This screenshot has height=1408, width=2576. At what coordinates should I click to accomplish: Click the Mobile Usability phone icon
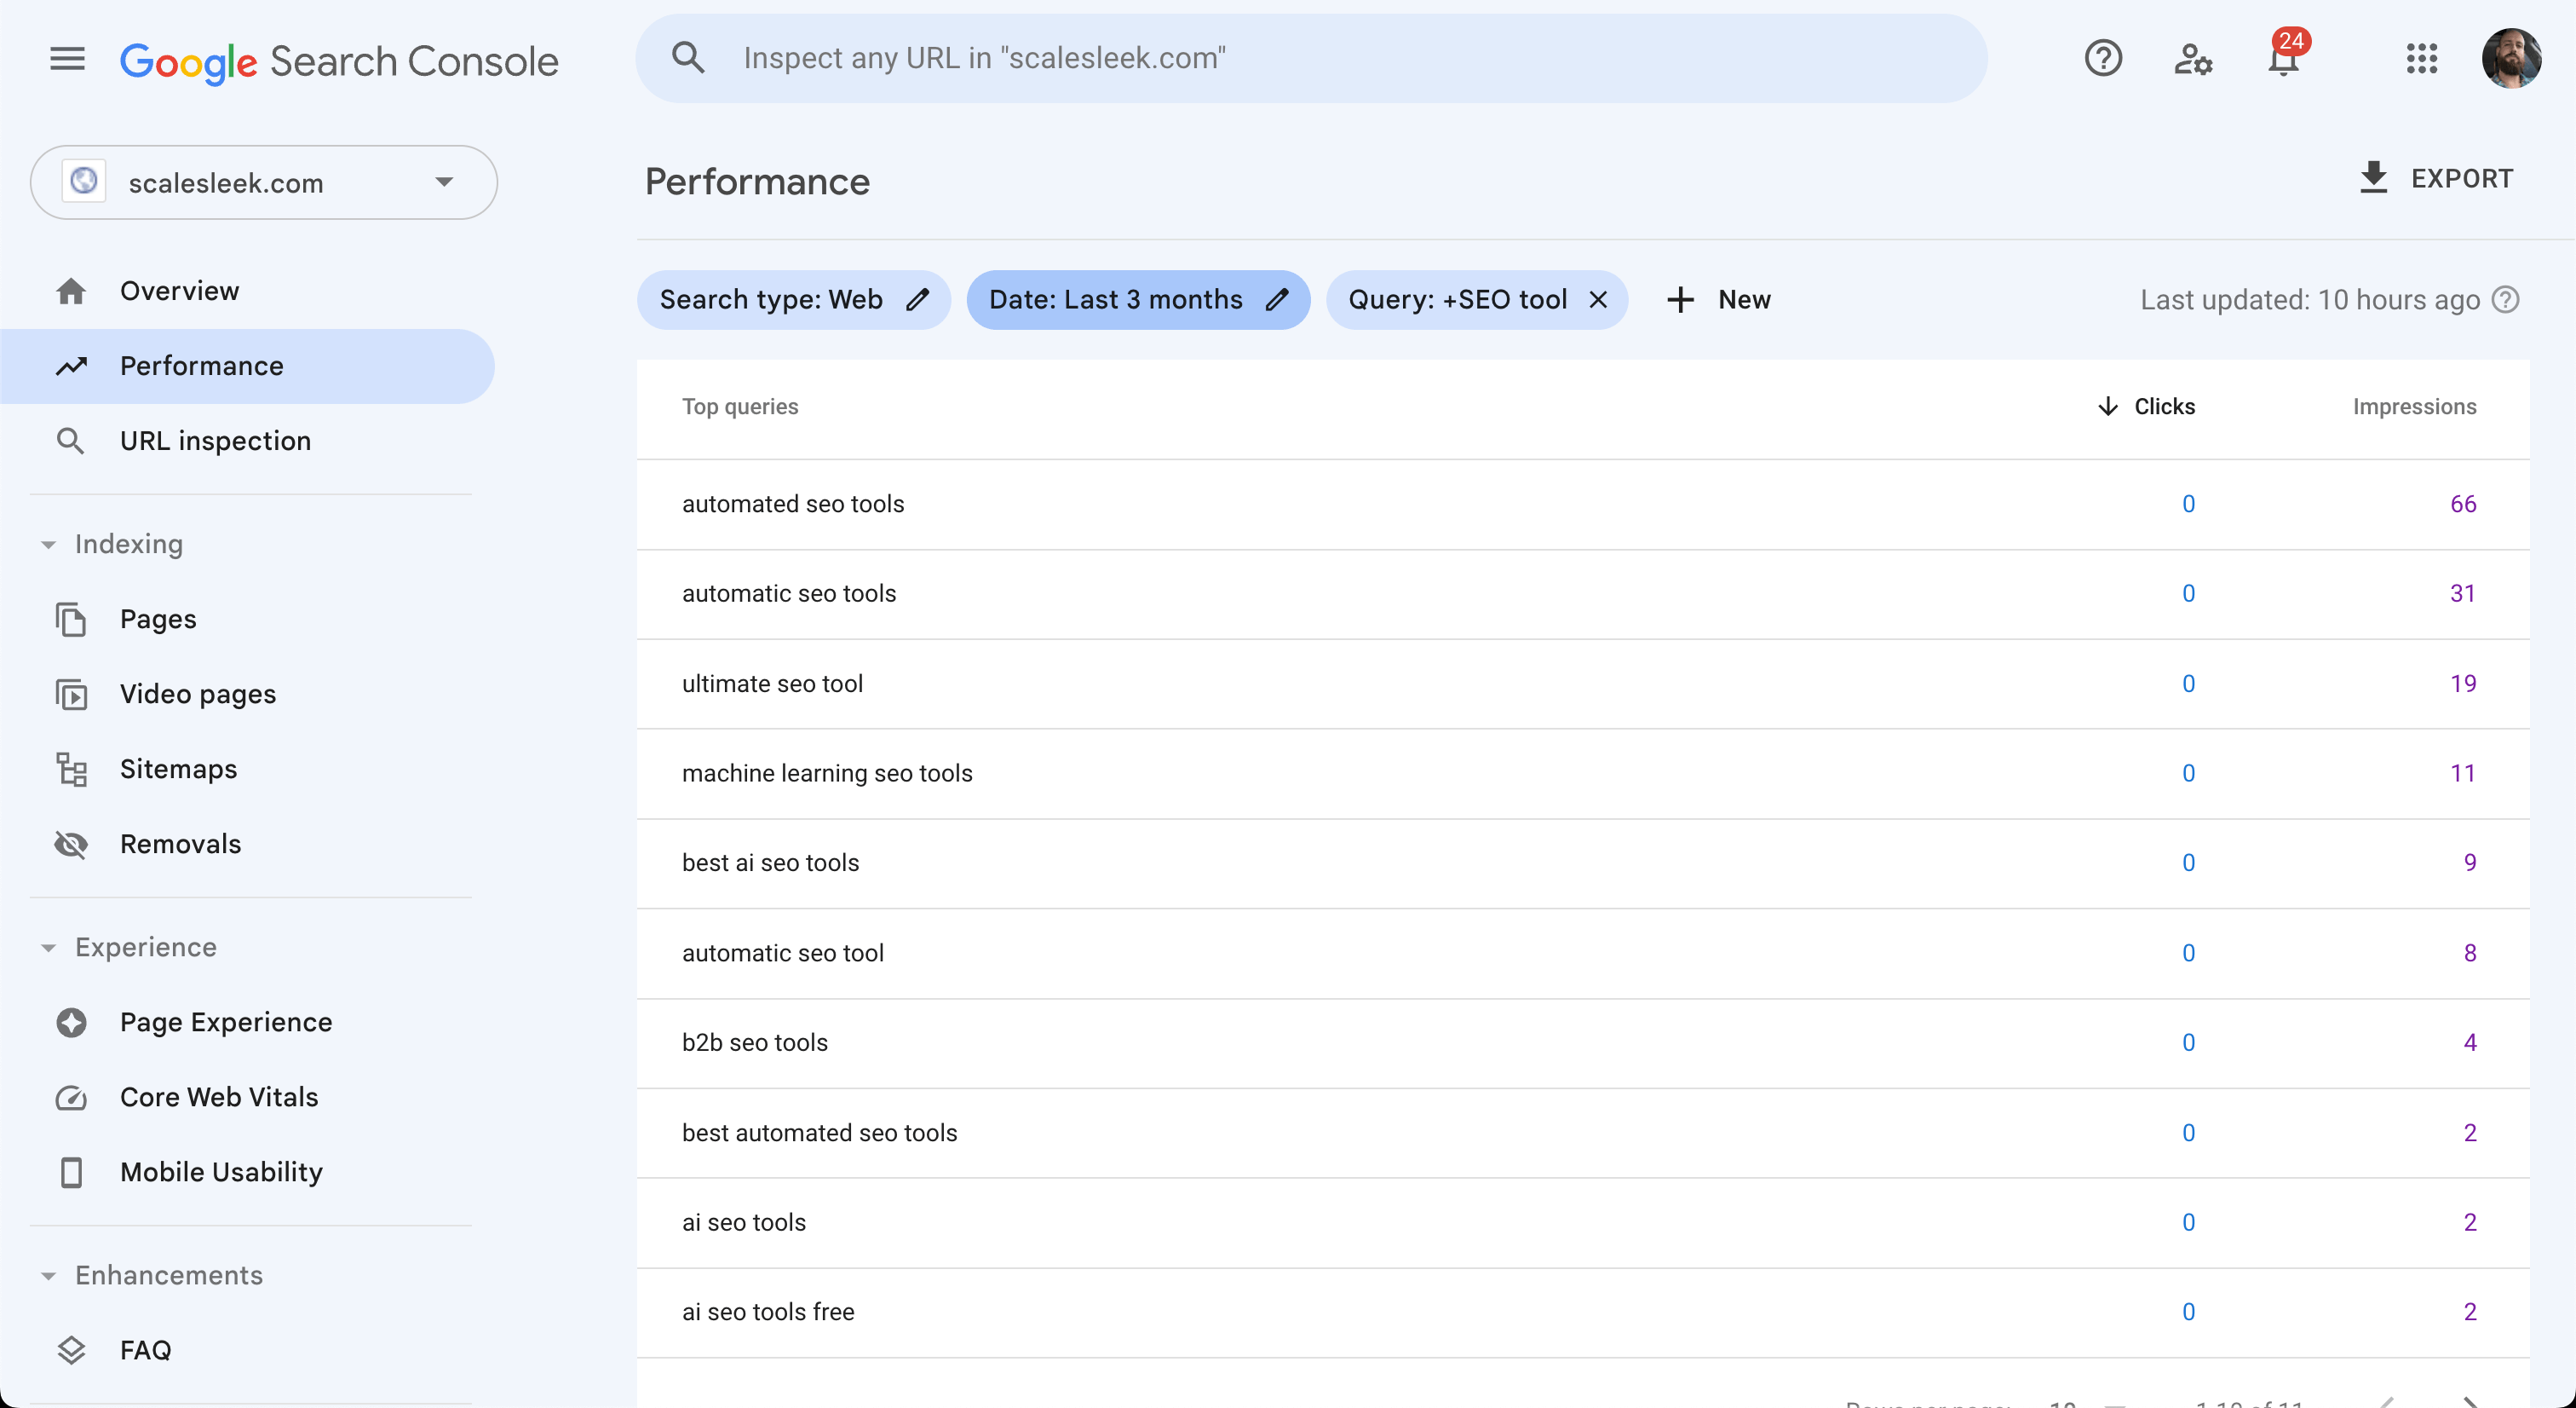tap(71, 1172)
